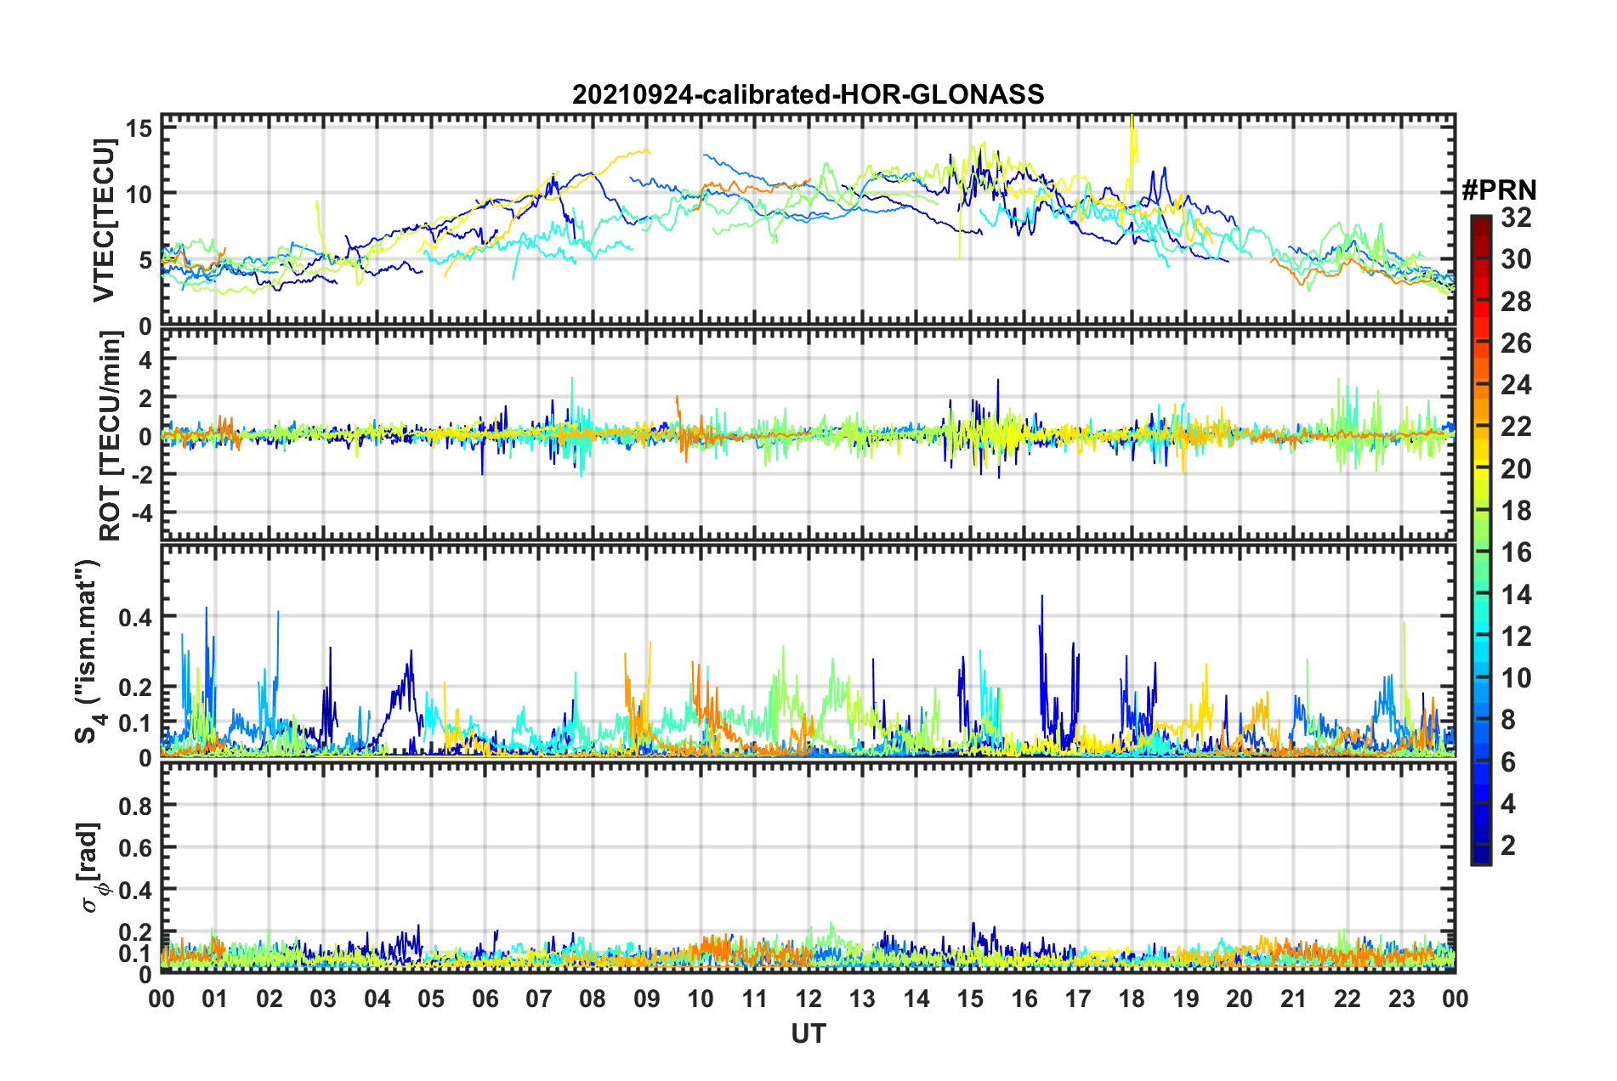Image resolution: width=1617 pixels, height=1081 pixels.
Task: Click x-axis tick label 03
Action: coord(323,999)
